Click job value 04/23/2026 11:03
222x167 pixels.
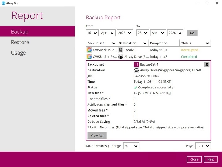click(x=146, y=76)
